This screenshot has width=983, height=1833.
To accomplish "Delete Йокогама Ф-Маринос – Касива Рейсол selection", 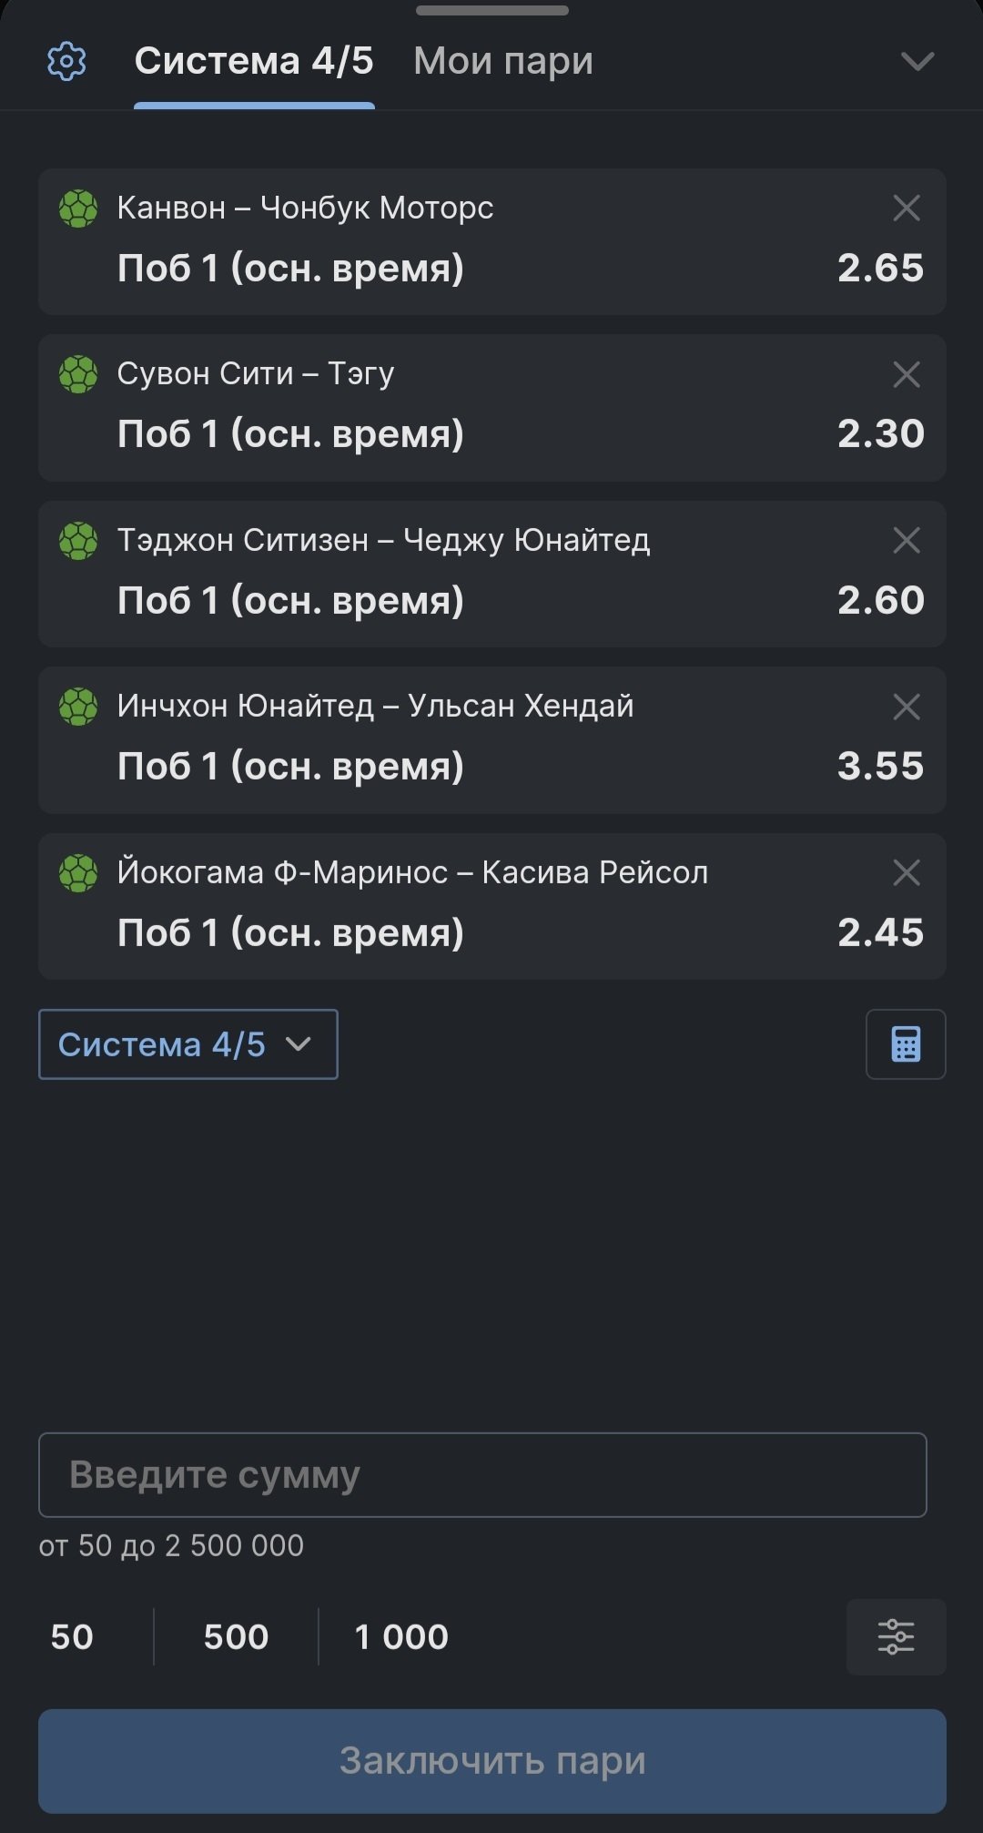I will click(x=907, y=873).
